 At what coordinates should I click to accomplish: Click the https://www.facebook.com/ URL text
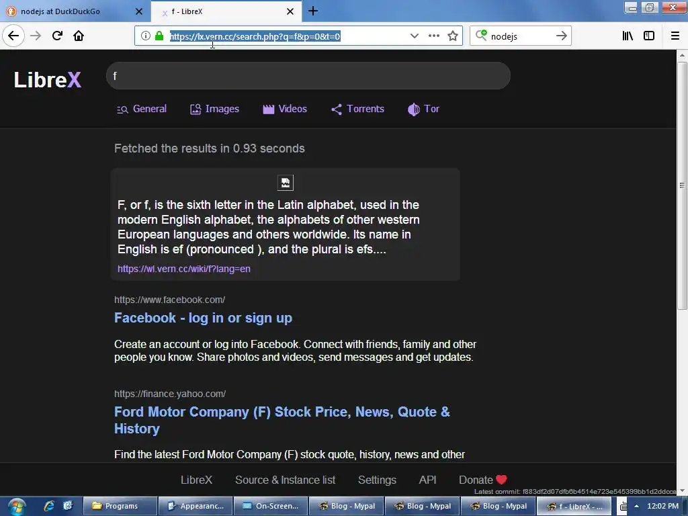click(x=170, y=300)
